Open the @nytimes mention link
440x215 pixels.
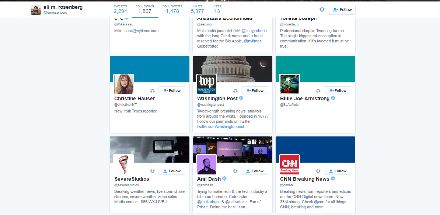point(253,41)
